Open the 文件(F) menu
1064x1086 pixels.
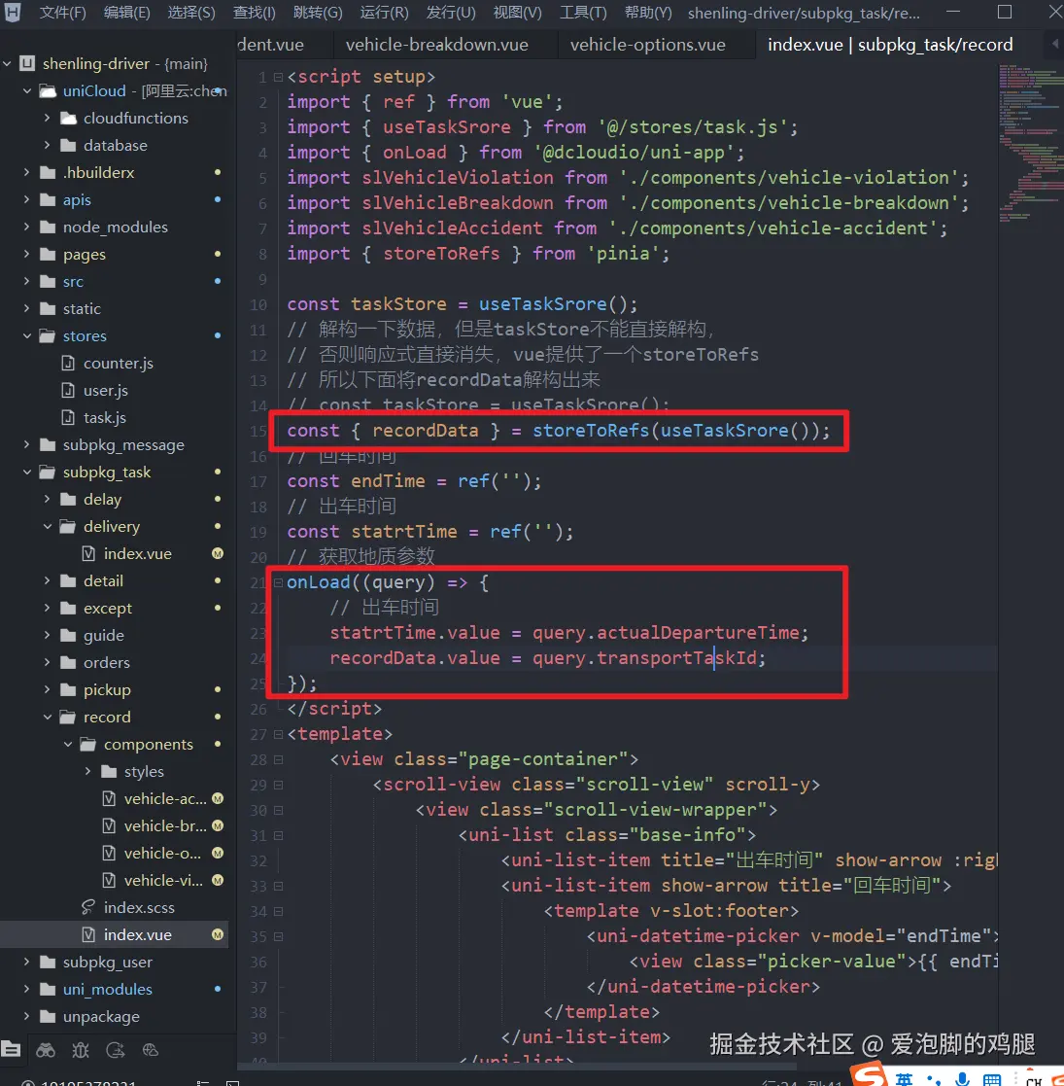63,13
